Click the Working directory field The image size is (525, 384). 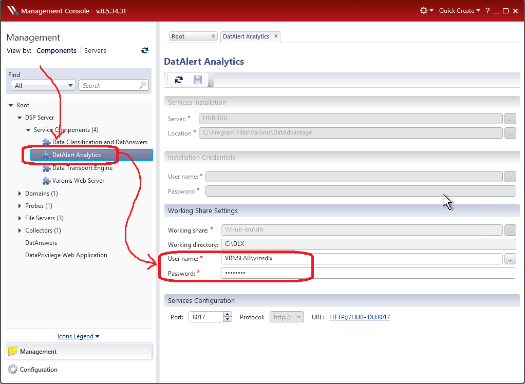coord(368,244)
